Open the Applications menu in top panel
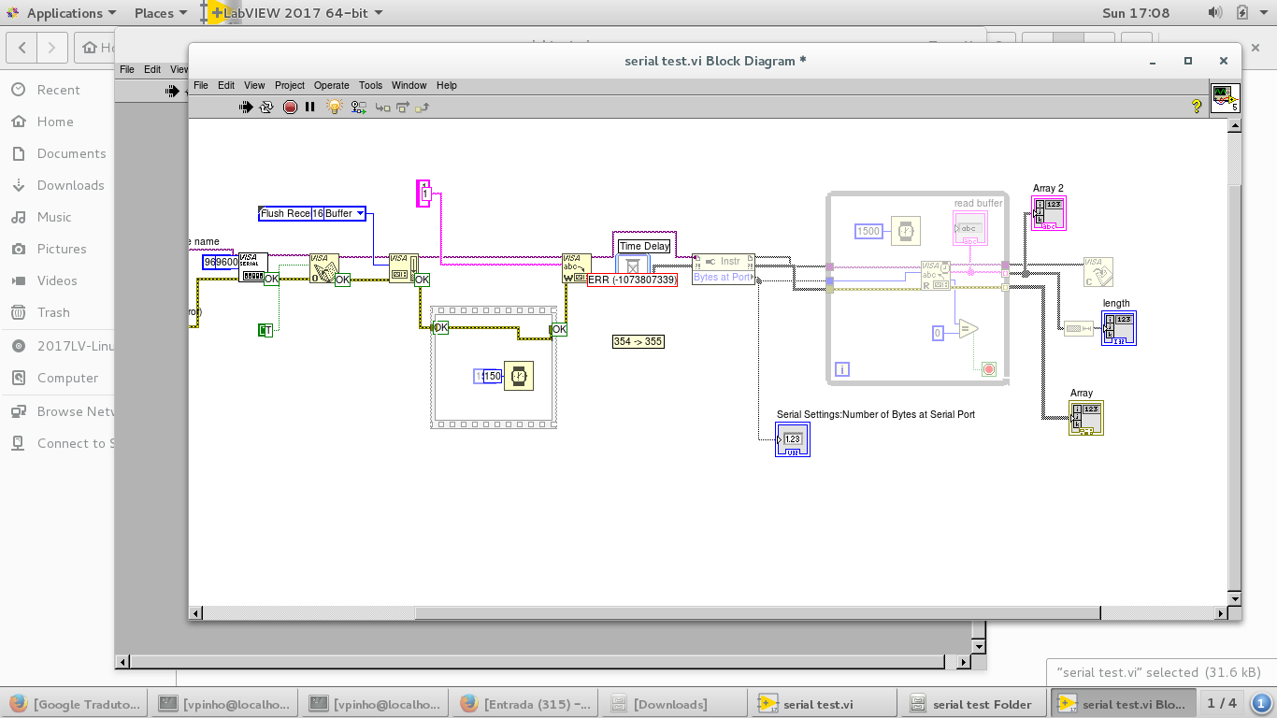1277x718 pixels. pyautogui.click(x=64, y=13)
